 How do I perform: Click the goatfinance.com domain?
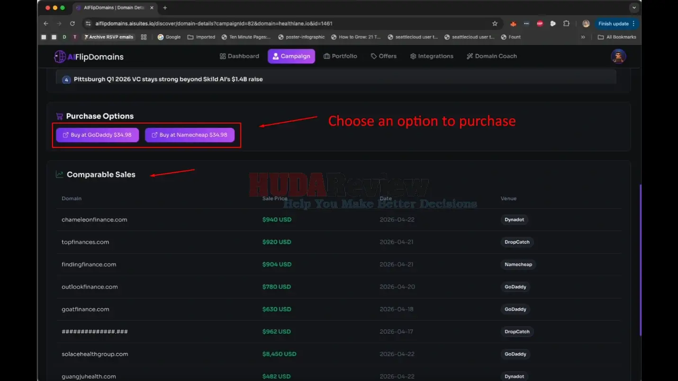85,309
